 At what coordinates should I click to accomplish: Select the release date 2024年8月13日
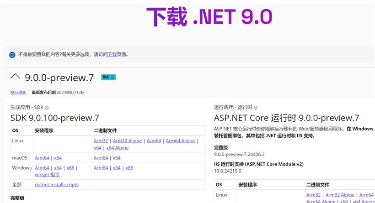pyautogui.click(x=70, y=93)
